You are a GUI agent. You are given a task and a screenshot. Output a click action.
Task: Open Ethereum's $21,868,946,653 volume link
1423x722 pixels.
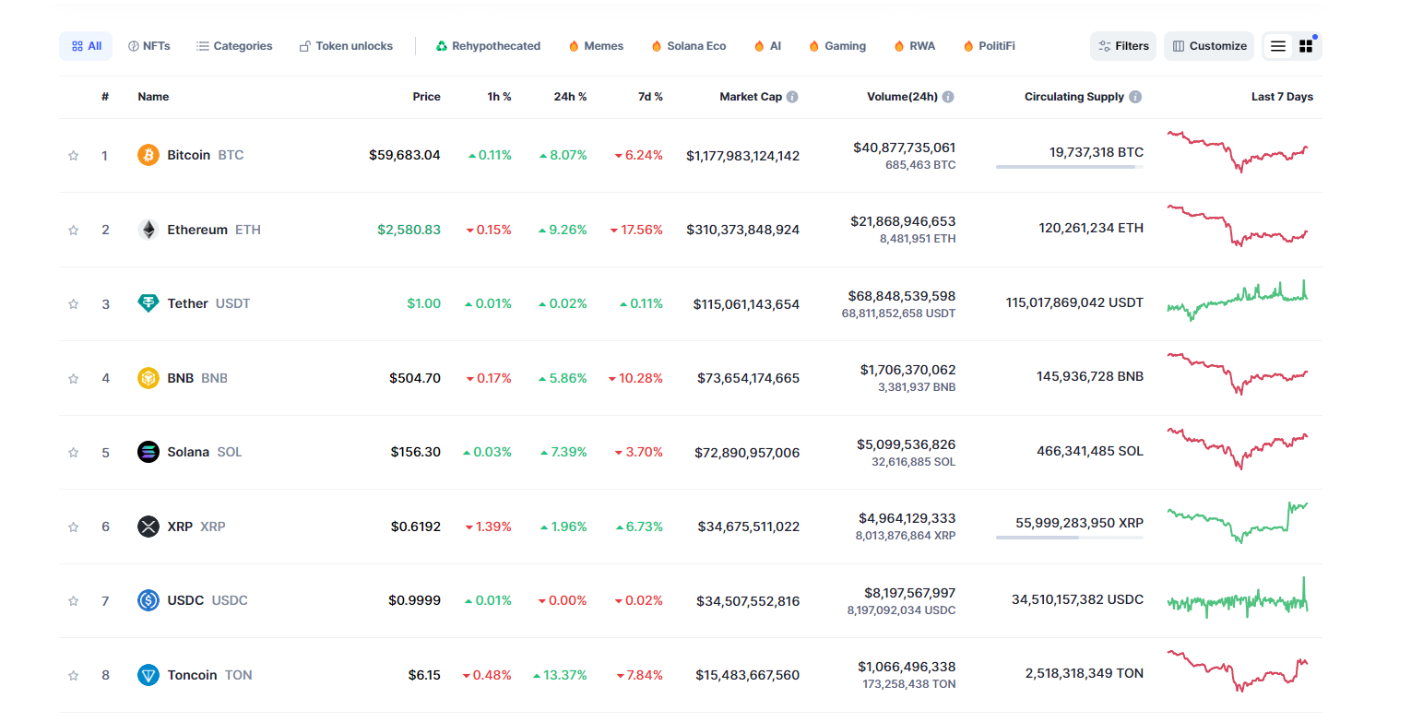coord(903,221)
